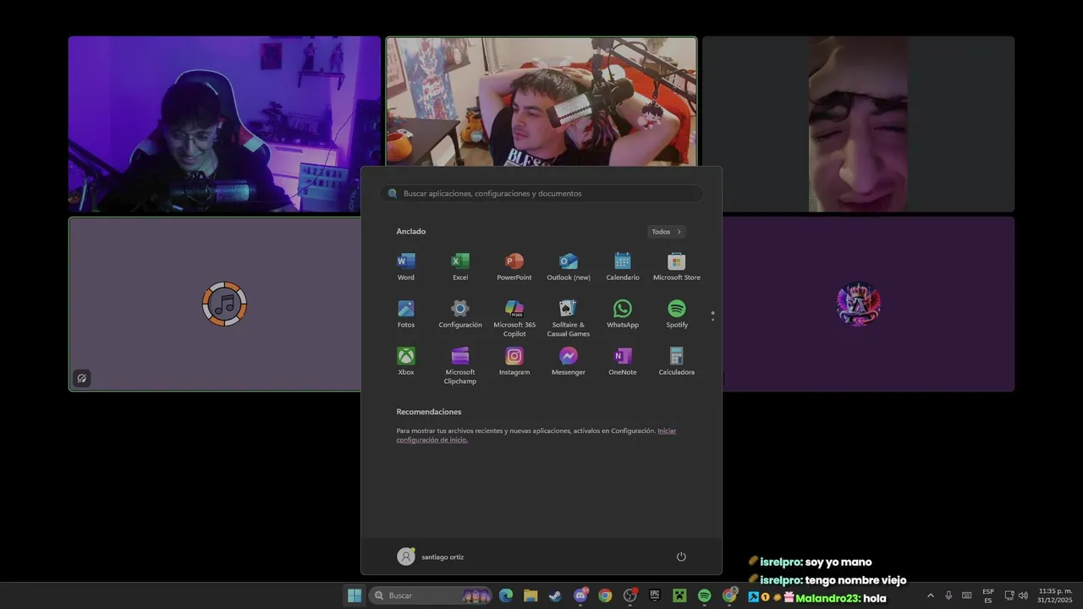Viewport: 1083px width, 609px height.
Task: Select the music-note avatar call tile
Action: pyautogui.click(x=214, y=304)
